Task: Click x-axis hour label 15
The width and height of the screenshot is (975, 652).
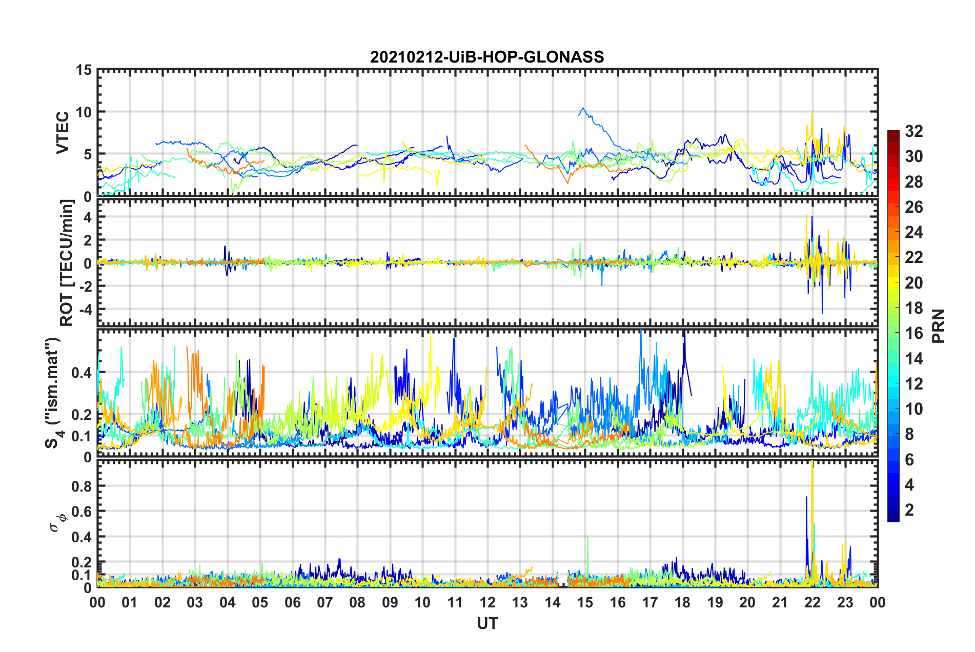Action: pos(585,602)
